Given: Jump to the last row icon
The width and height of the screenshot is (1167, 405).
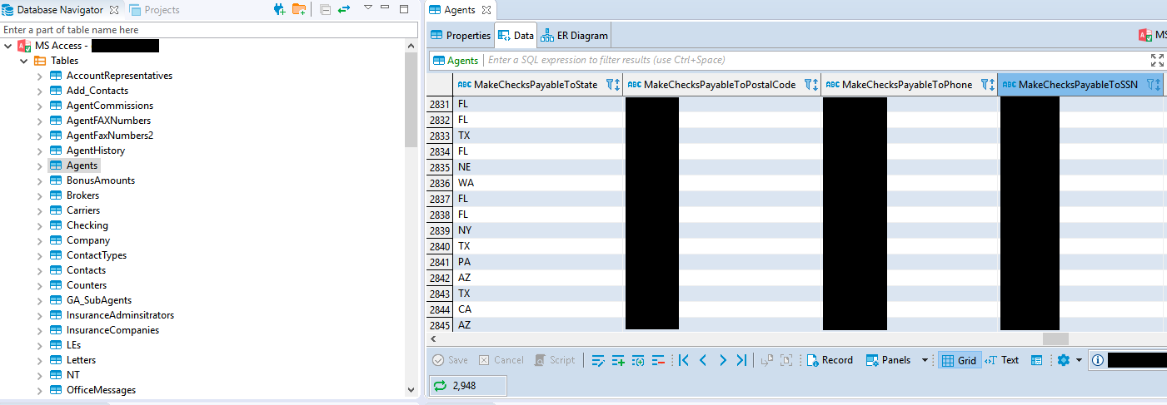Looking at the screenshot, I should coord(741,360).
